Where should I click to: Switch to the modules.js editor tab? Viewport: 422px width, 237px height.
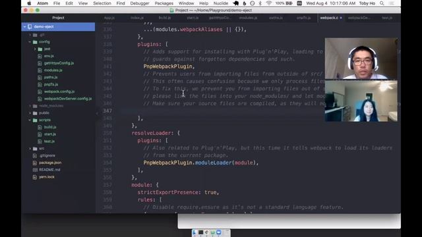point(248,18)
